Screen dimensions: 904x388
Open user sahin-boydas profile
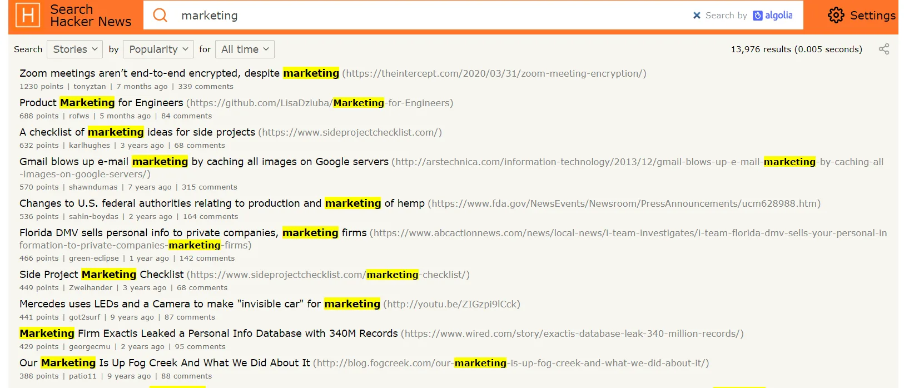pyautogui.click(x=93, y=217)
